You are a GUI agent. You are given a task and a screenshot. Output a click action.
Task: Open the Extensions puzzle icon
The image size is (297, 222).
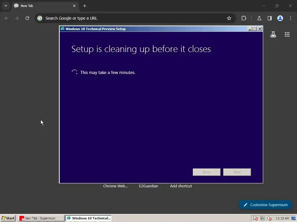(244, 18)
